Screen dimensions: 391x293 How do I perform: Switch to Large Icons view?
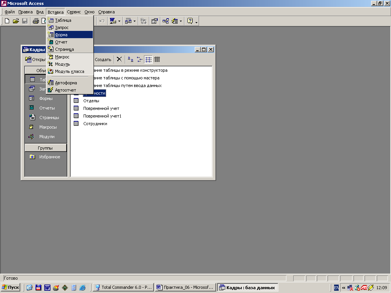coord(131,59)
